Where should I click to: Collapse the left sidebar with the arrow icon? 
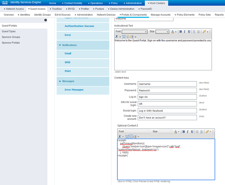(x=45, y=20)
